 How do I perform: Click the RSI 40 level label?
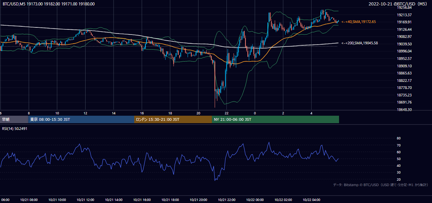point(399,165)
